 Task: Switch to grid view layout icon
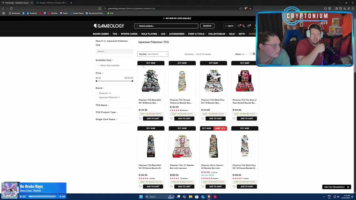(251, 54)
